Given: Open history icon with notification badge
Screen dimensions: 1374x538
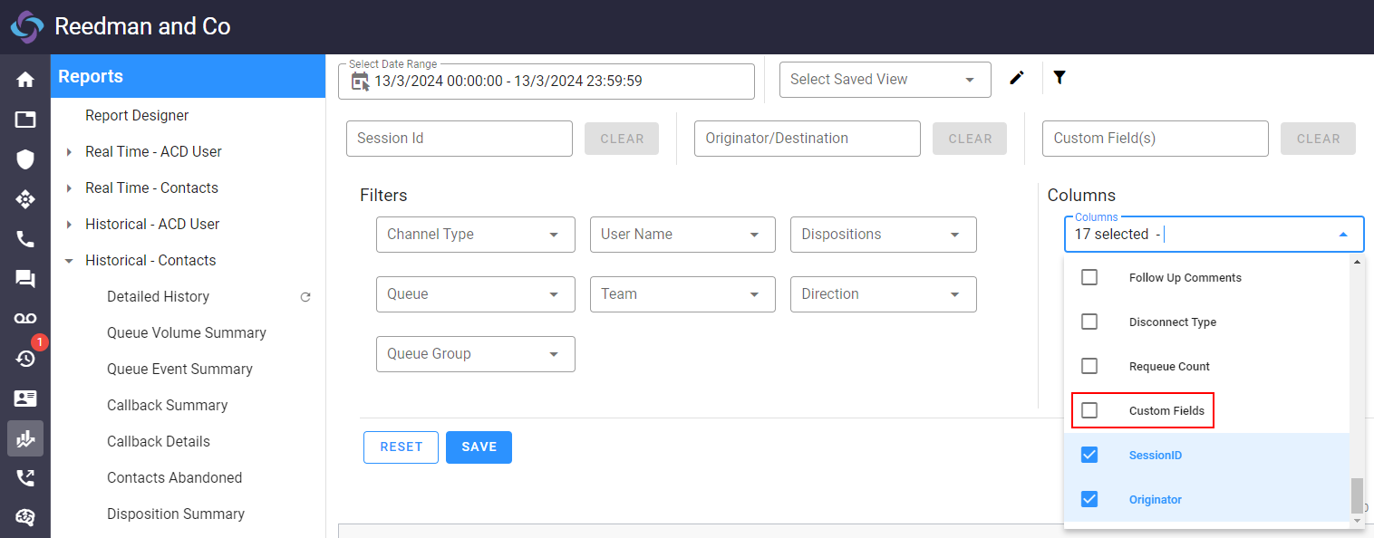Looking at the screenshot, I should 25,358.
